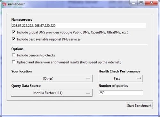Click the Options heading label
Image resolution: width=160 pixels, height=117 pixels.
coord(17,49)
